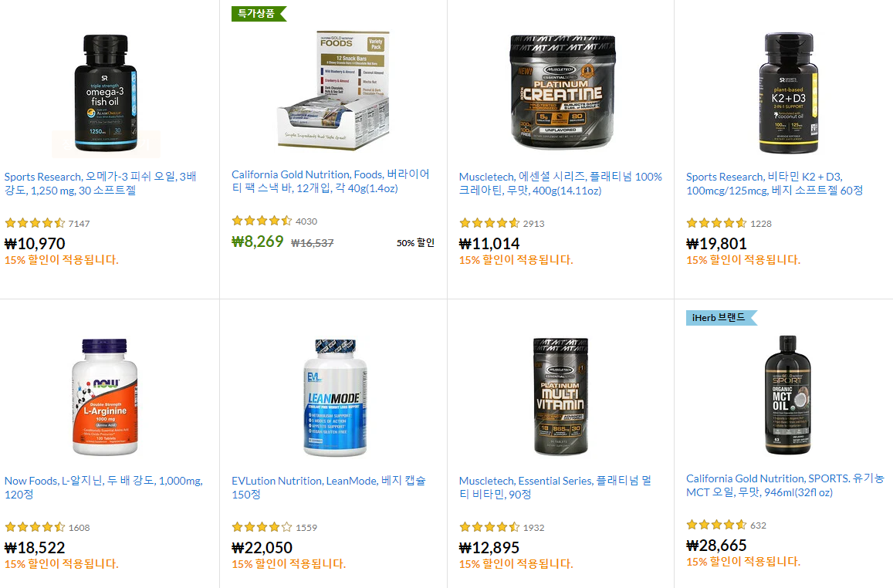Open the Sports Research 오메가-3 피쉬 오일 title link
893x588 pixels.
pyautogui.click(x=101, y=184)
